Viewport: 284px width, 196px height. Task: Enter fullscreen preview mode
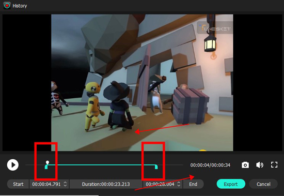274,165
